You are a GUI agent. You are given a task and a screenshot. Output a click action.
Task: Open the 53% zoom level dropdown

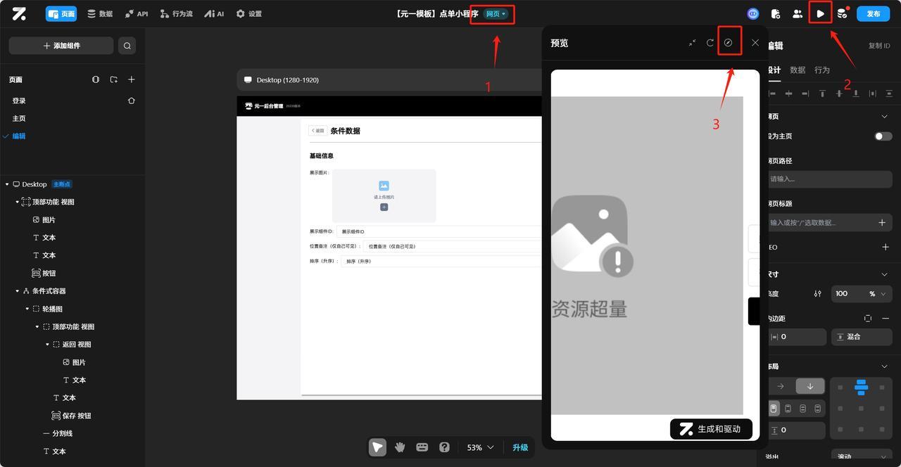point(479,447)
